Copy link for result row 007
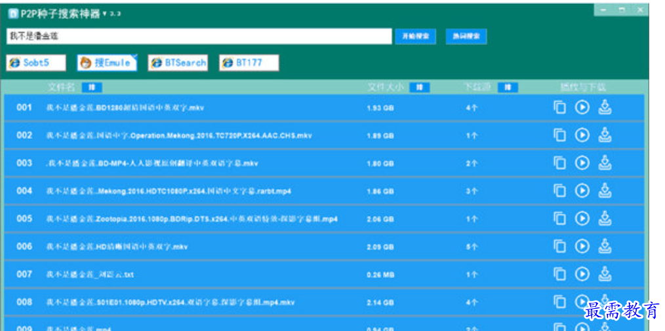The width and height of the screenshot is (665, 331). 560,274
